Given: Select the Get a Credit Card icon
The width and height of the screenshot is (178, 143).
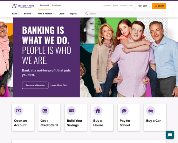Looking at the screenshot, I should click(45, 111).
